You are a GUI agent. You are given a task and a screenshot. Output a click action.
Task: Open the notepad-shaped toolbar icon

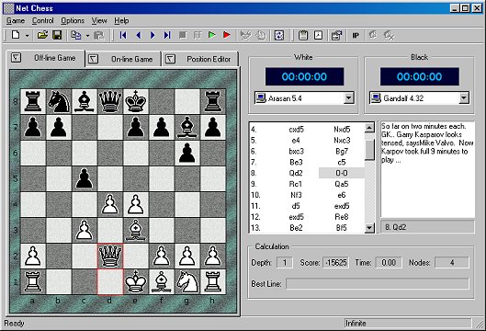click(303, 35)
